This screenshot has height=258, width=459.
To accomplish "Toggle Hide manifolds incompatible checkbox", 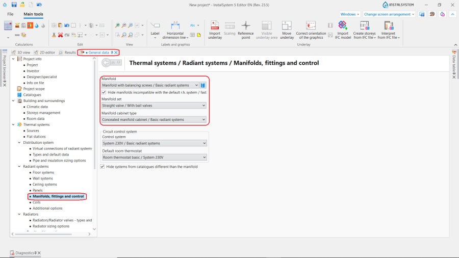I will [x=104, y=92].
